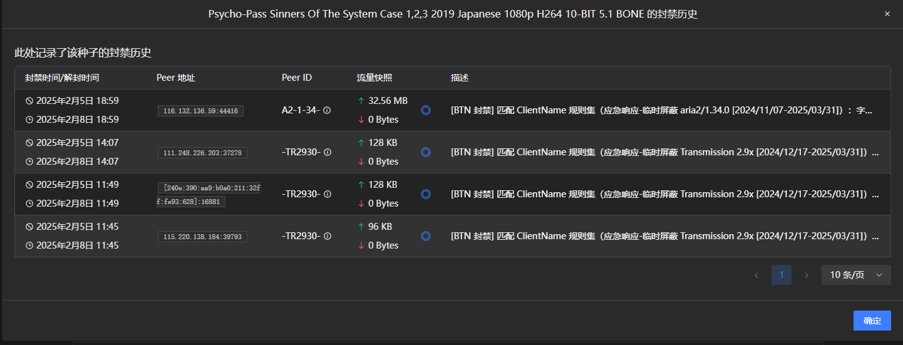This screenshot has width=903, height=345.
Task: Click ban icon beside 2025年2月5日 18:59
Action: [29, 101]
